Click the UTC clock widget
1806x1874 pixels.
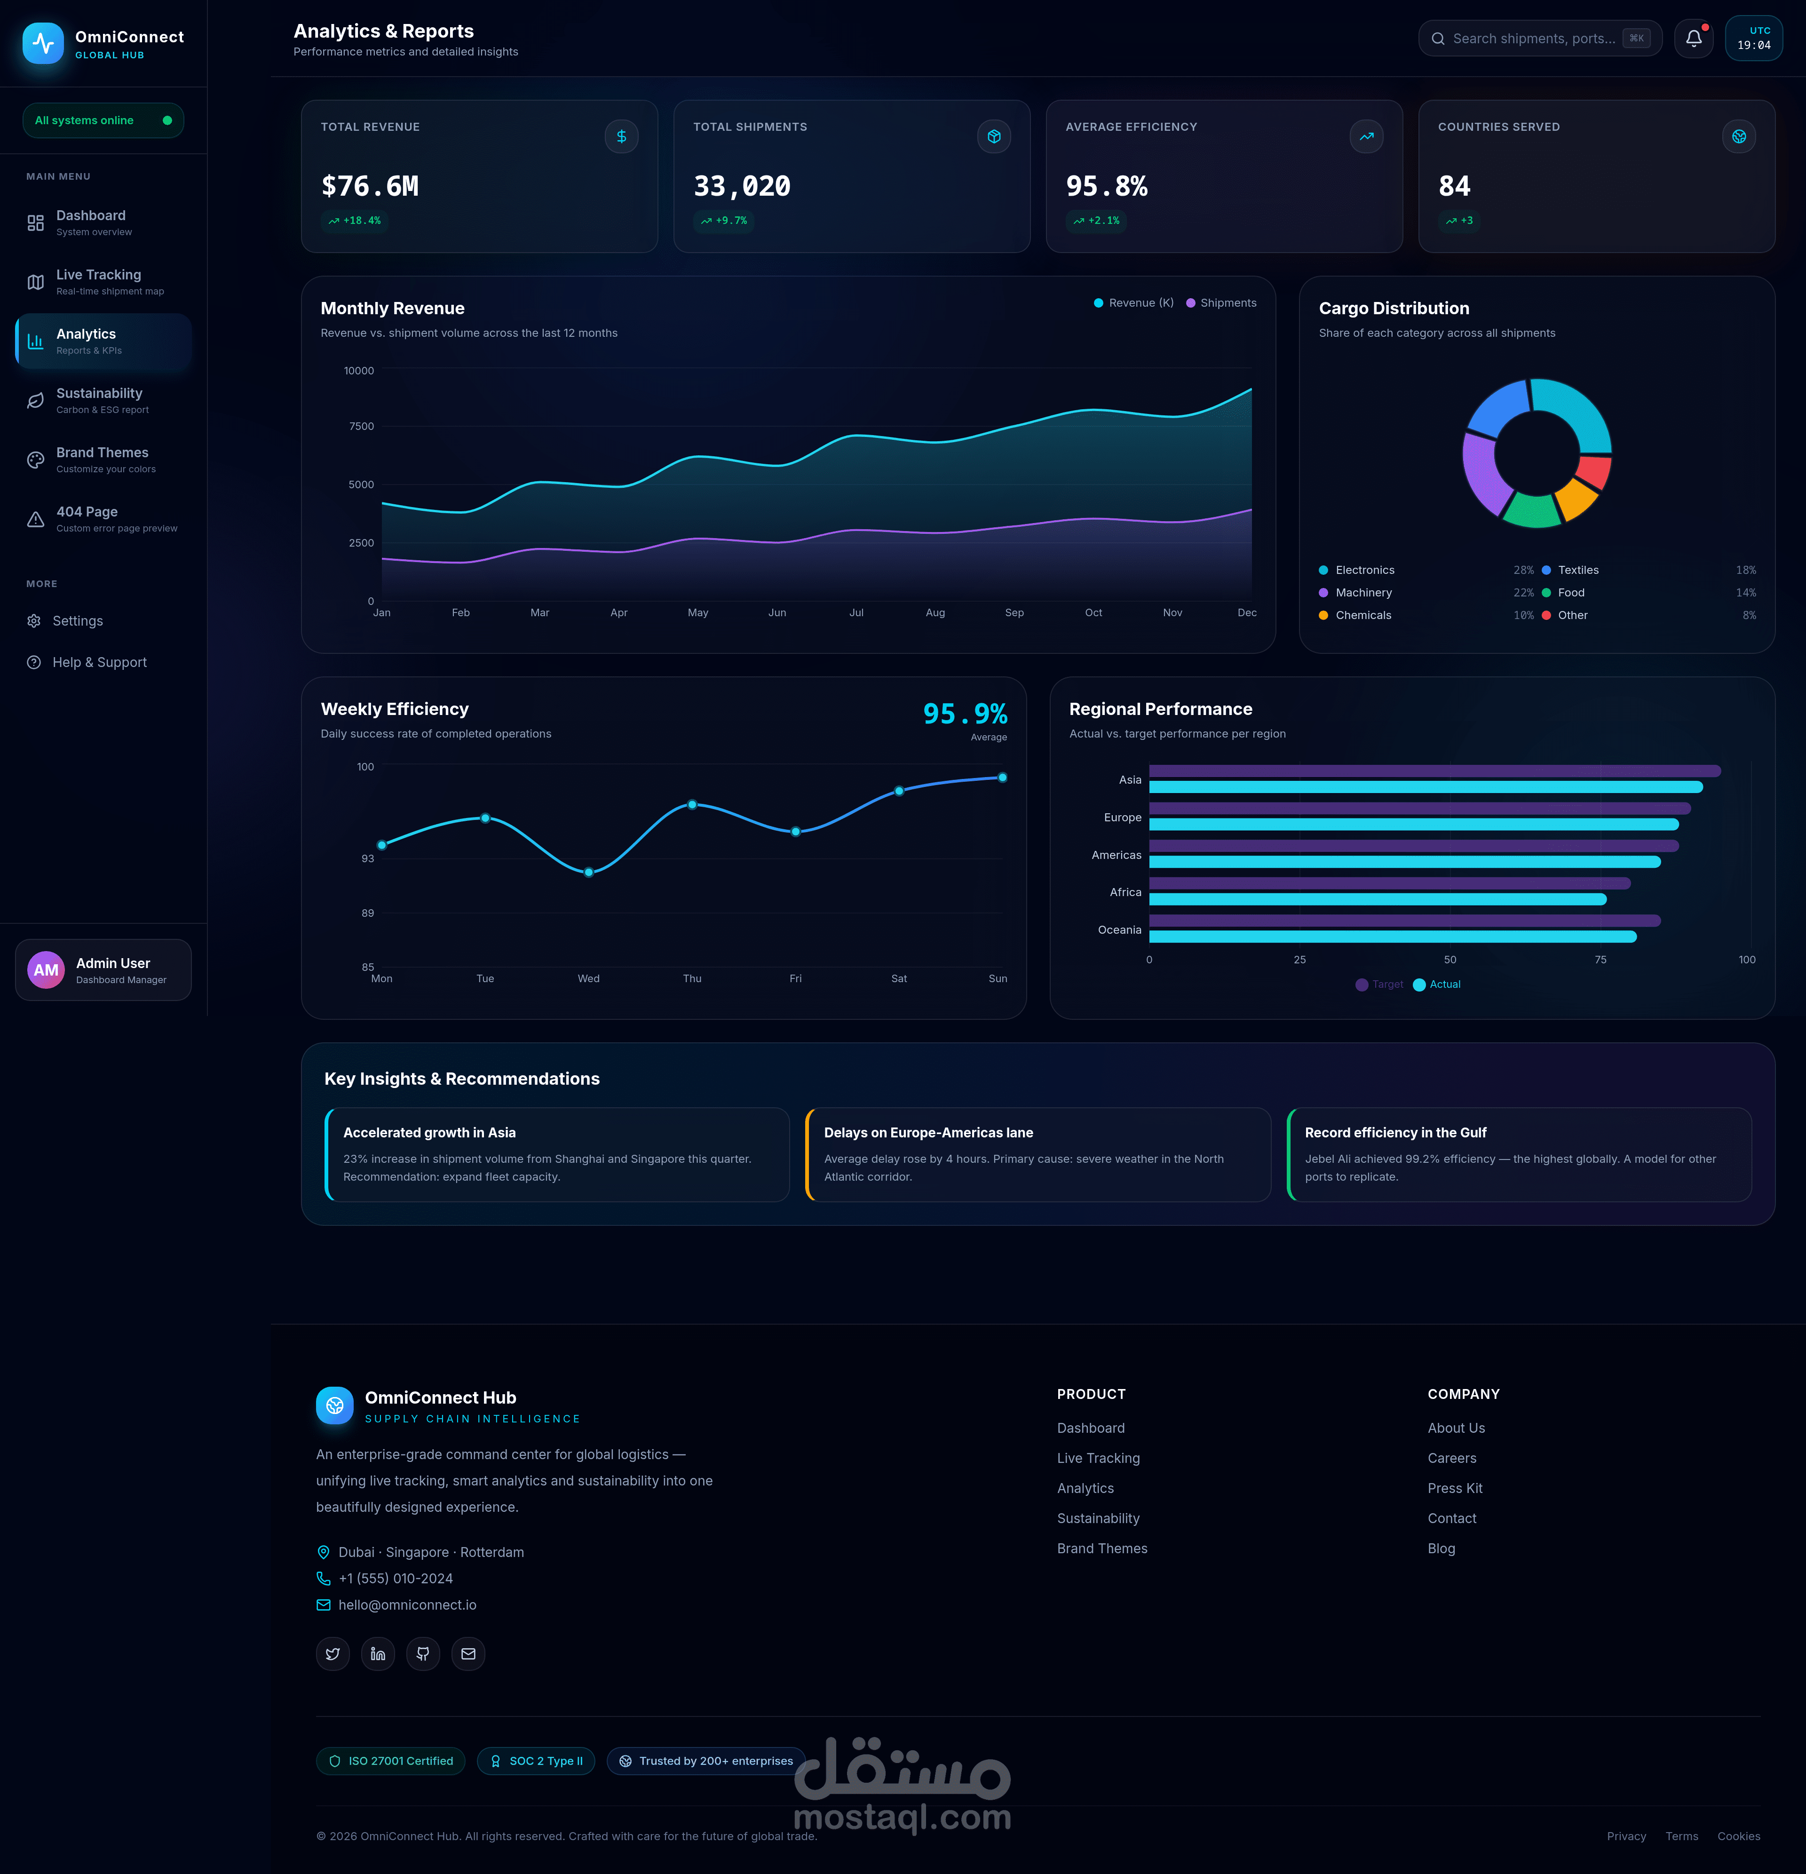(1753, 38)
